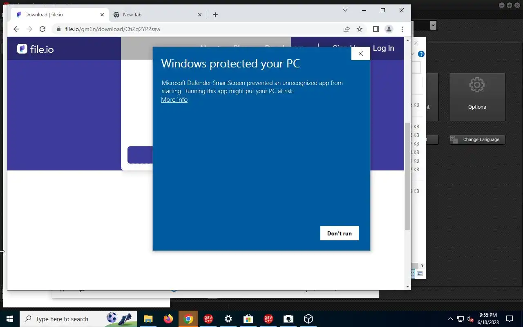
Task: Open the camera app taskbar icon
Action: tap(288, 319)
